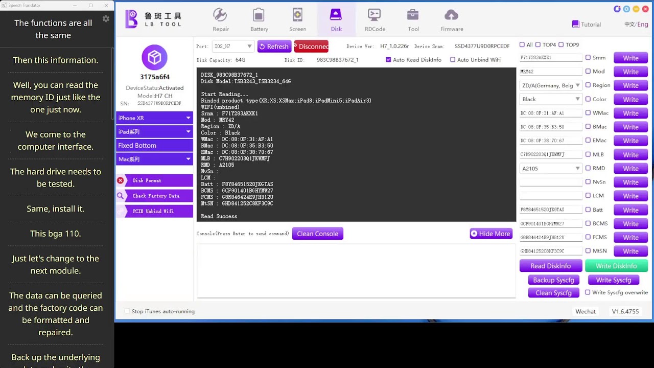Click the Clean Syscfg button
Image resolution: width=654 pixels, height=368 pixels.
tap(553, 293)
